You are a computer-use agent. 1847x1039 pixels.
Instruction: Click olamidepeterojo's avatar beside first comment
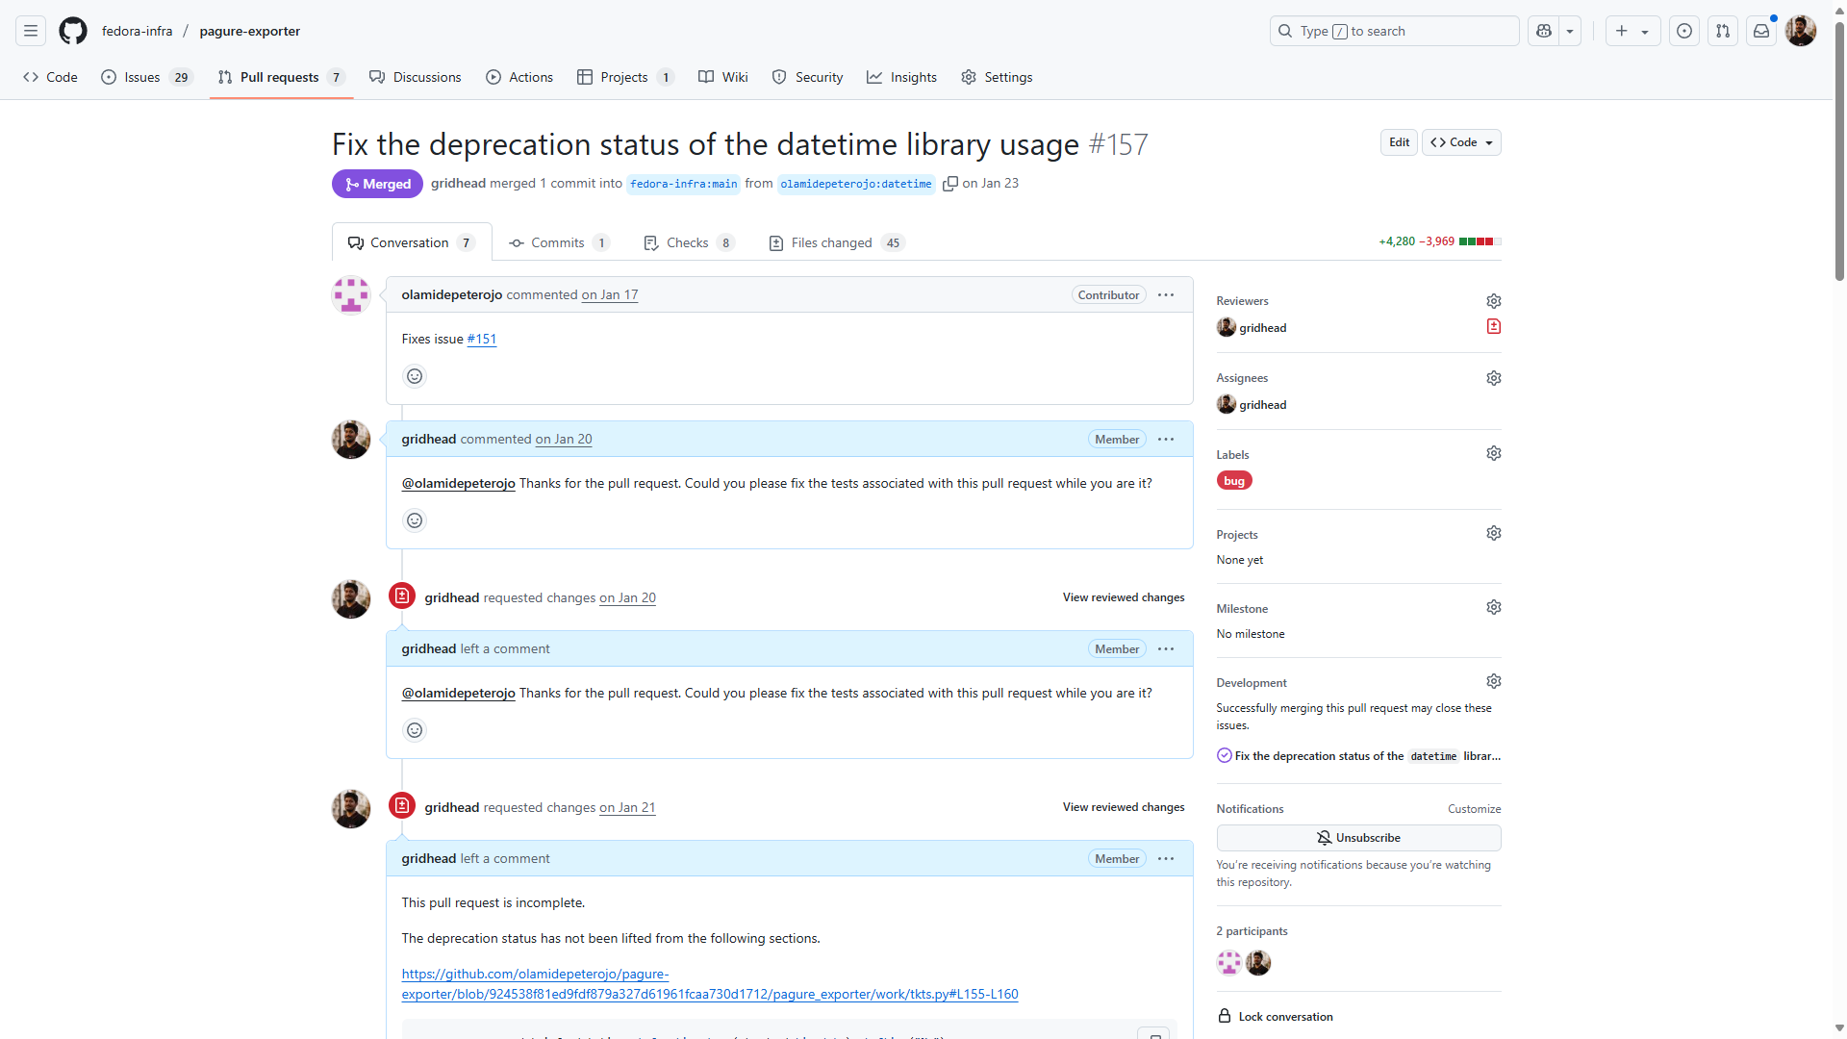pyautogui.click(x=351, y=295)
